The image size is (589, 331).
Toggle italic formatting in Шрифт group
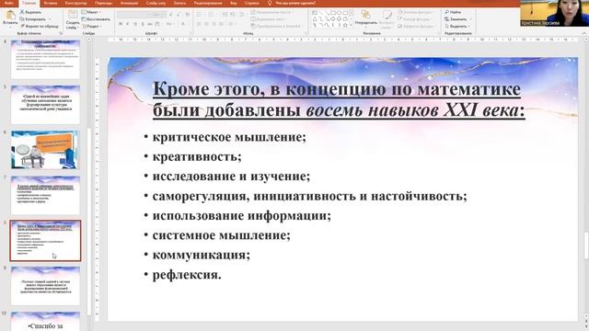click(128, 24)
